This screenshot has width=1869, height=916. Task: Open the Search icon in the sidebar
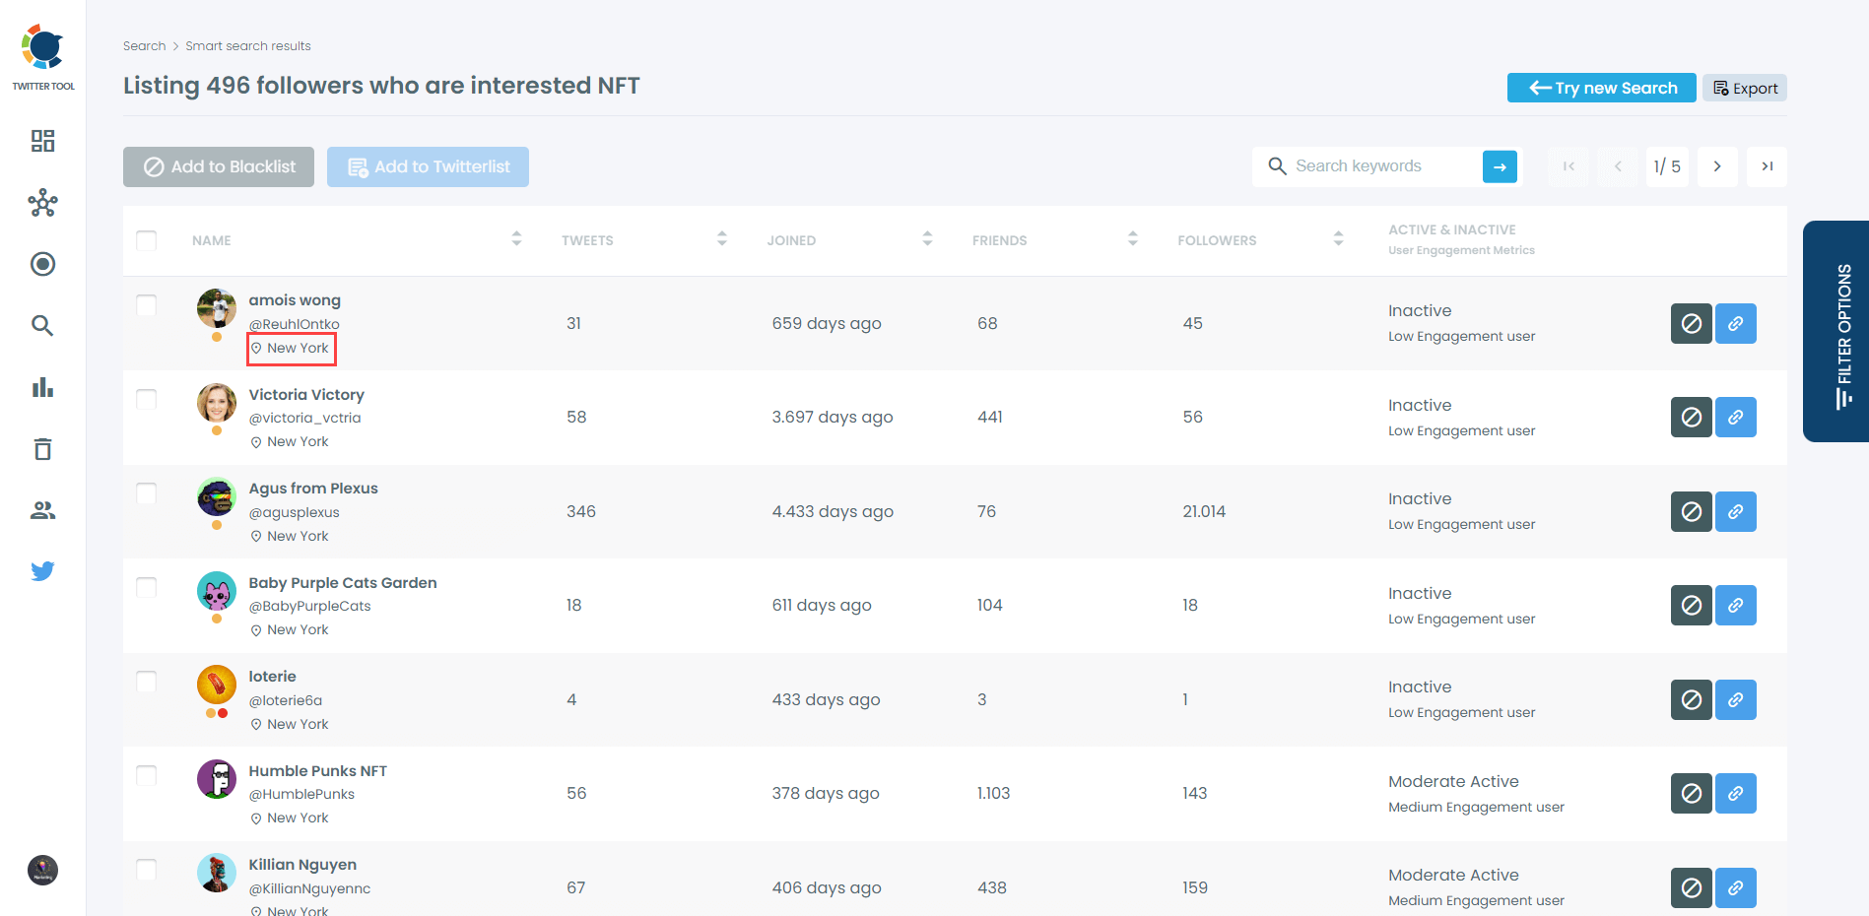pyautogui.click(x=42, y=326)
